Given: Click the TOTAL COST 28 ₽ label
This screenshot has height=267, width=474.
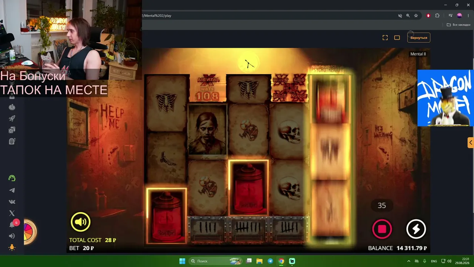Looking at the screenshot, I should coord(93,240).
